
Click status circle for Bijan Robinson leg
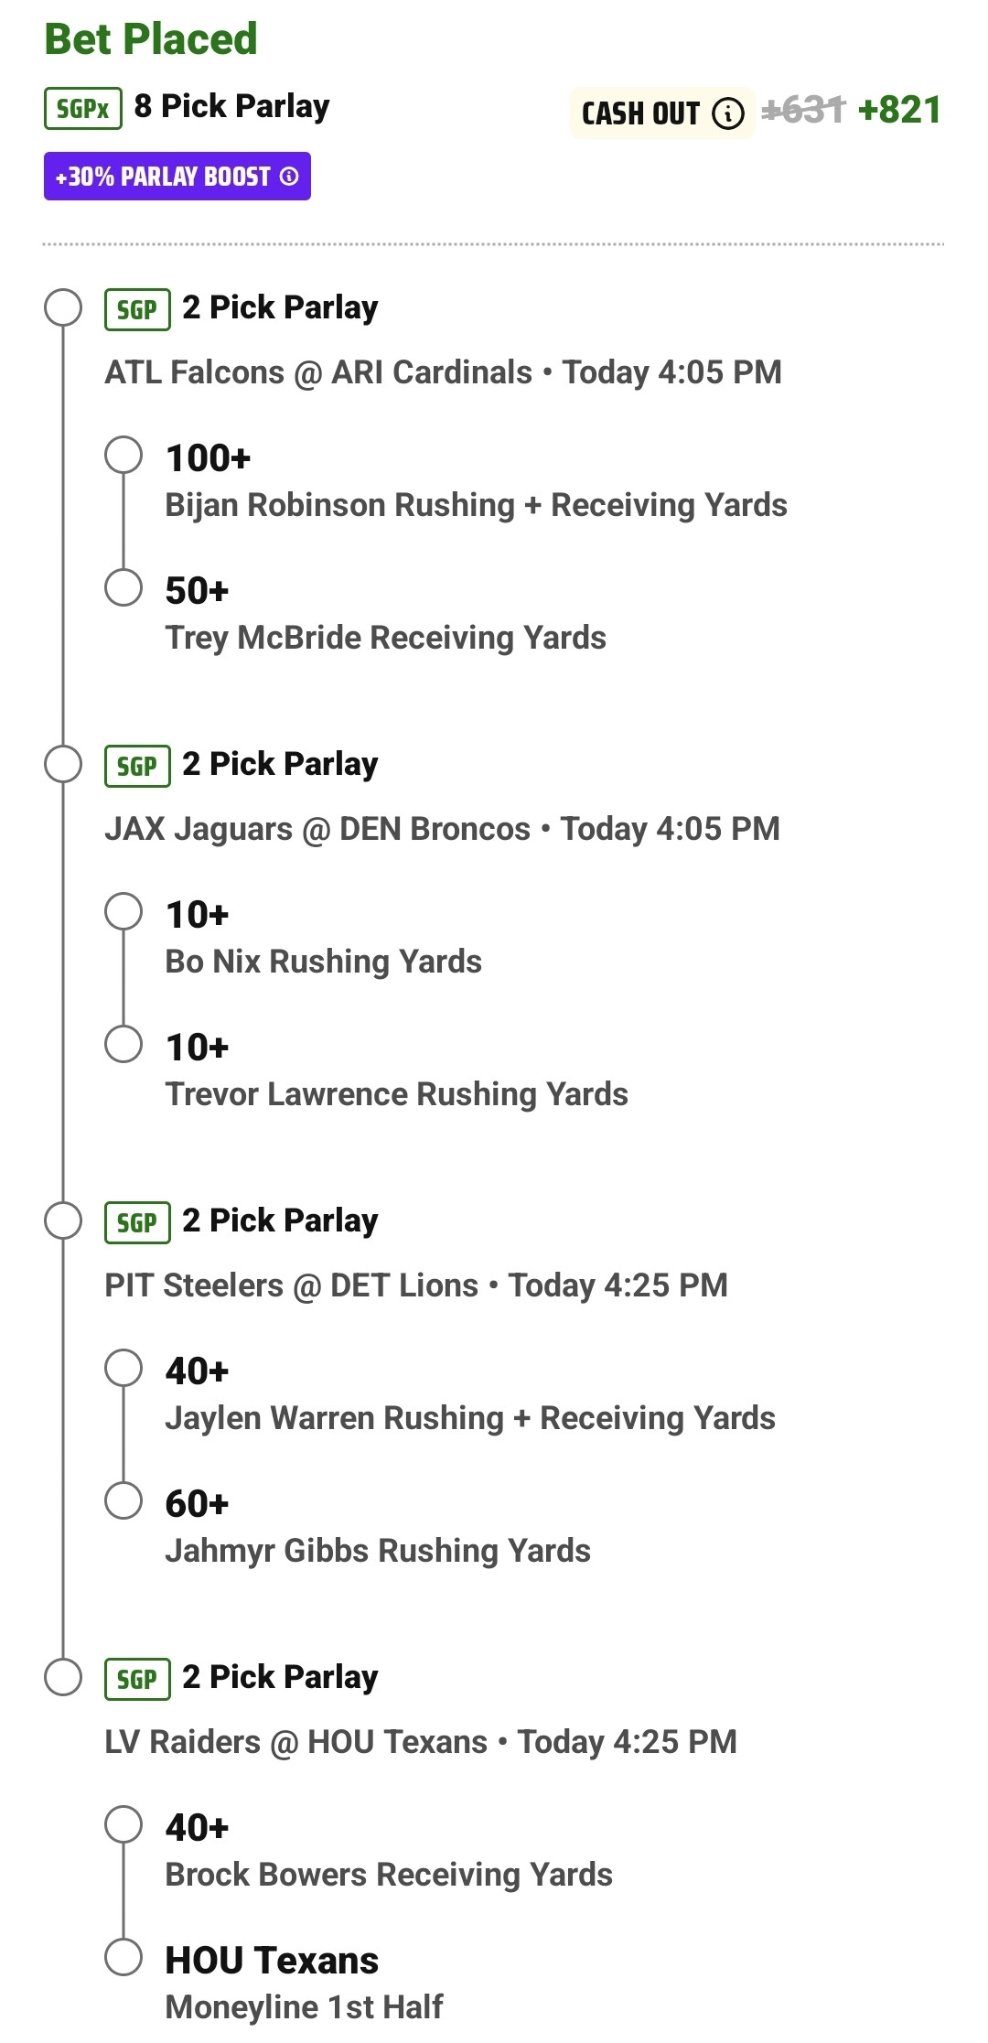(x=123, y=455)
